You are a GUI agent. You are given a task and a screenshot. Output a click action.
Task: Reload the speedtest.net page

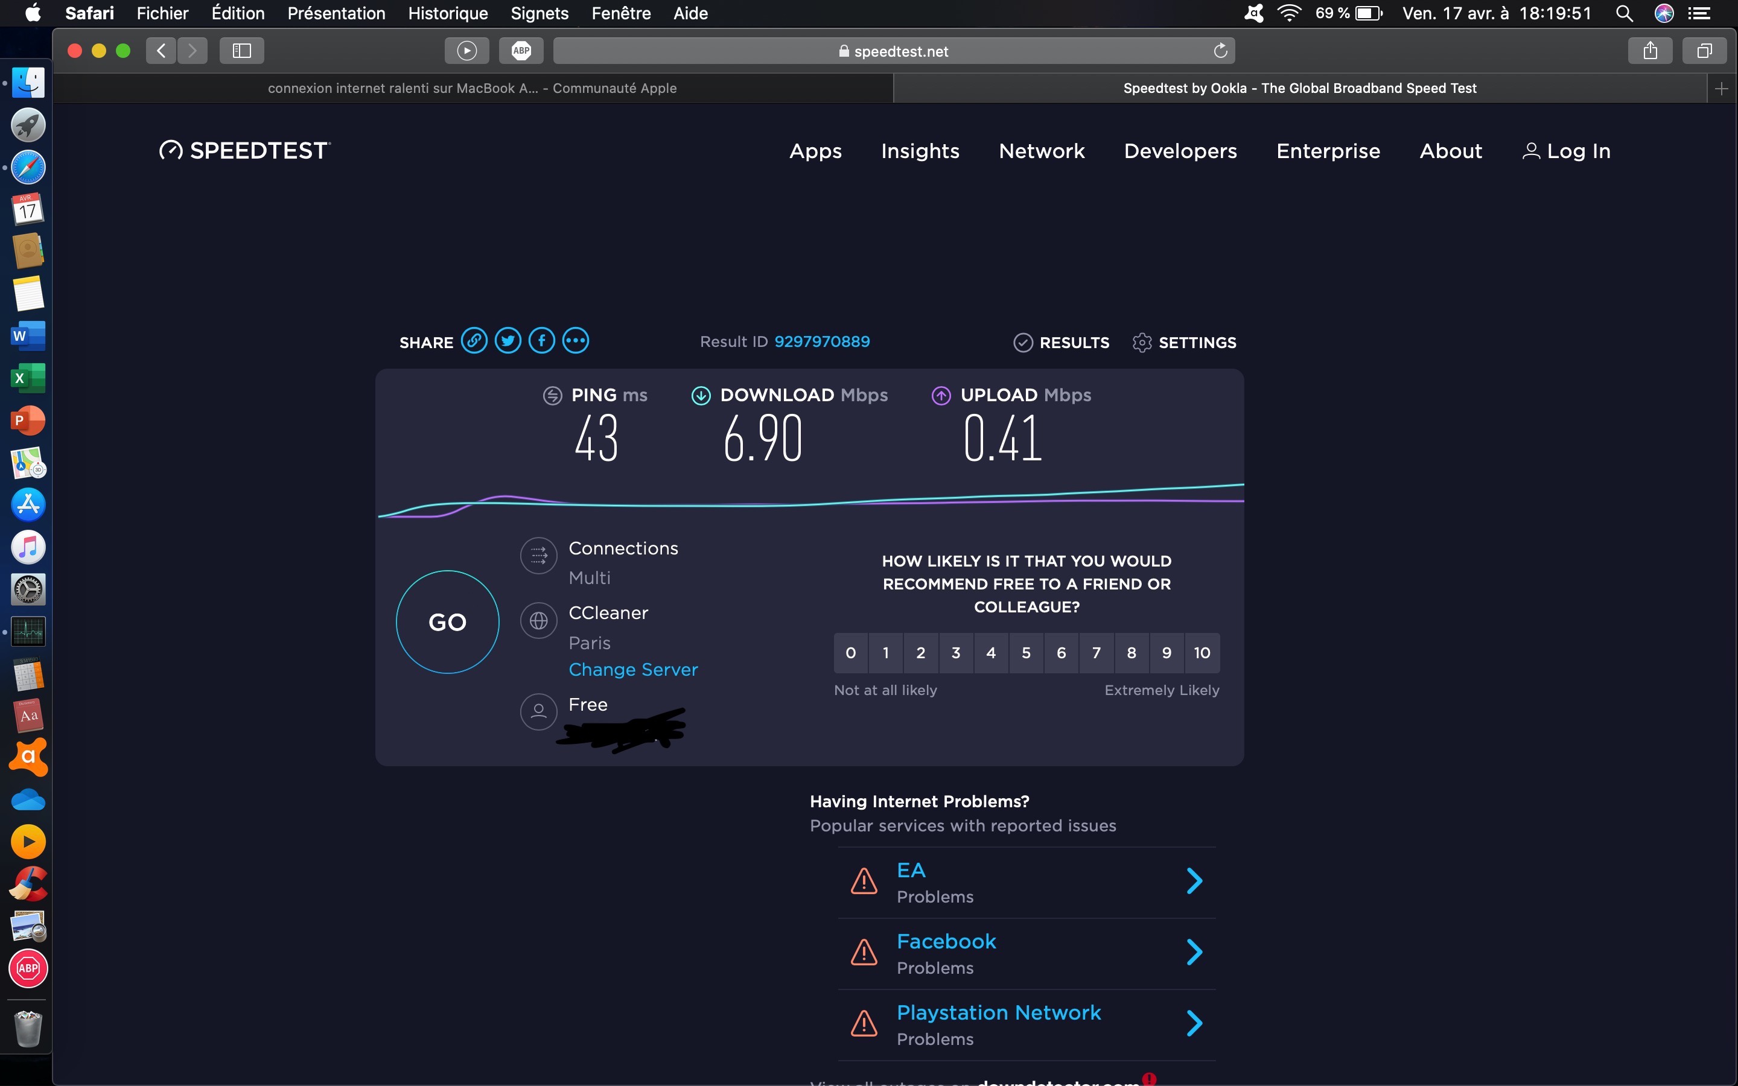[x=1220, y=50]
